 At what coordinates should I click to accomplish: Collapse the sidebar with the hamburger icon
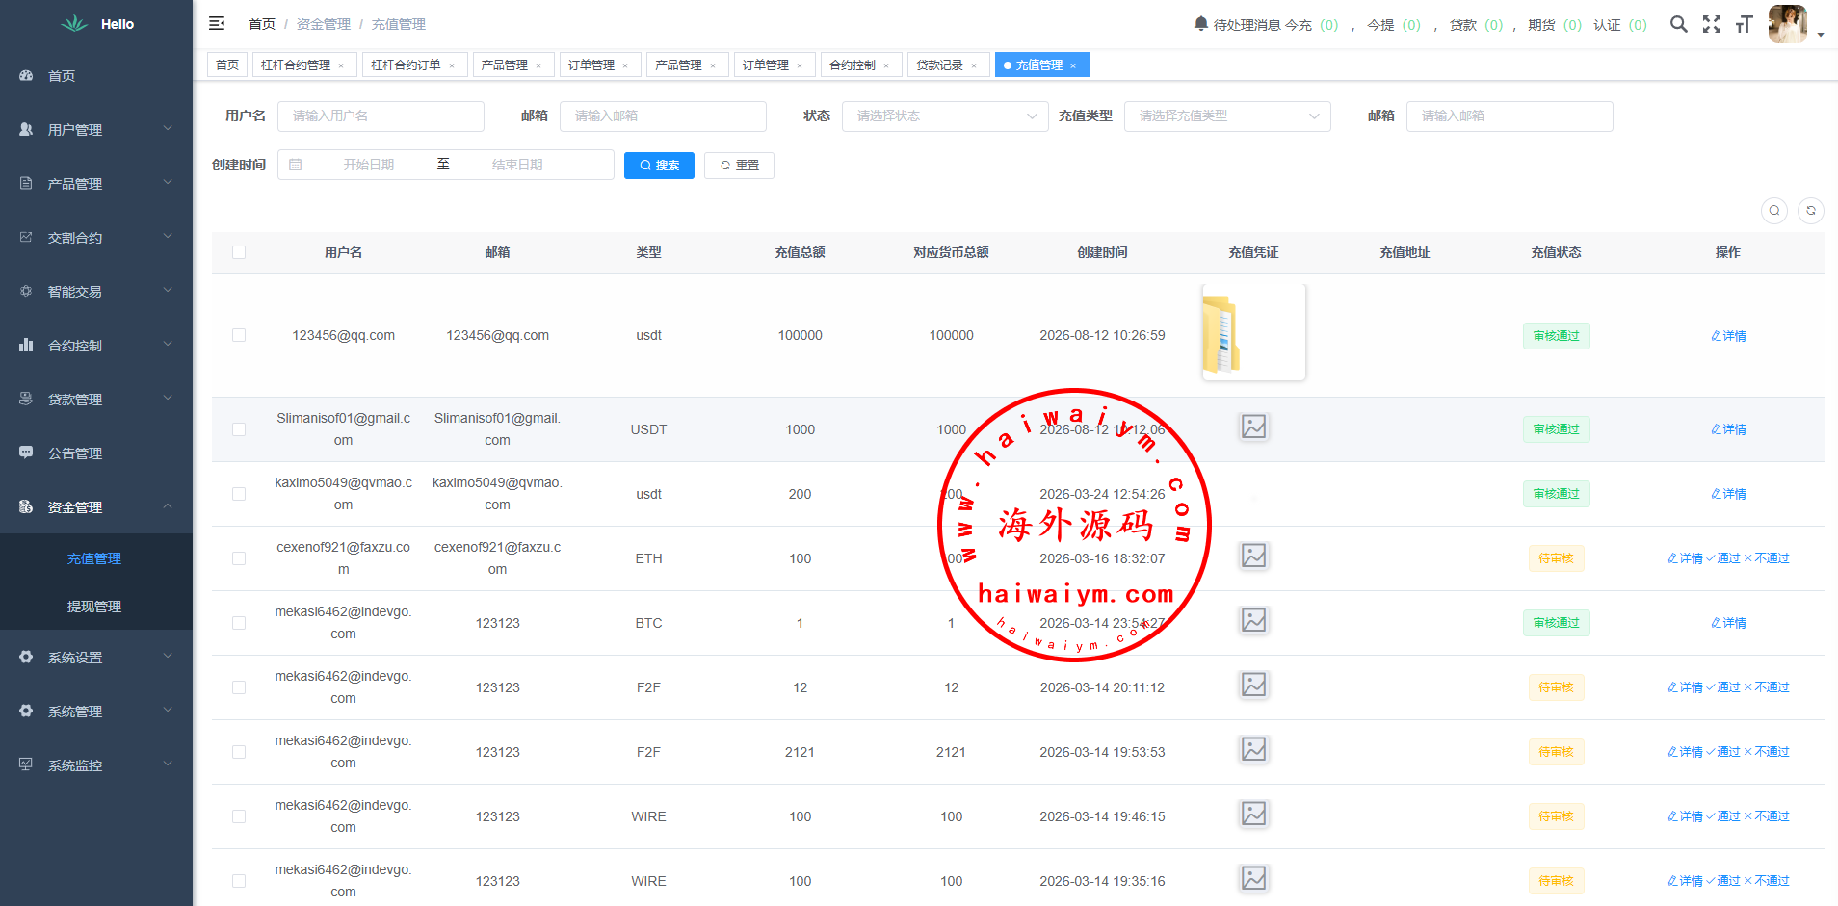pyautogui.click(x=217, y=23)
